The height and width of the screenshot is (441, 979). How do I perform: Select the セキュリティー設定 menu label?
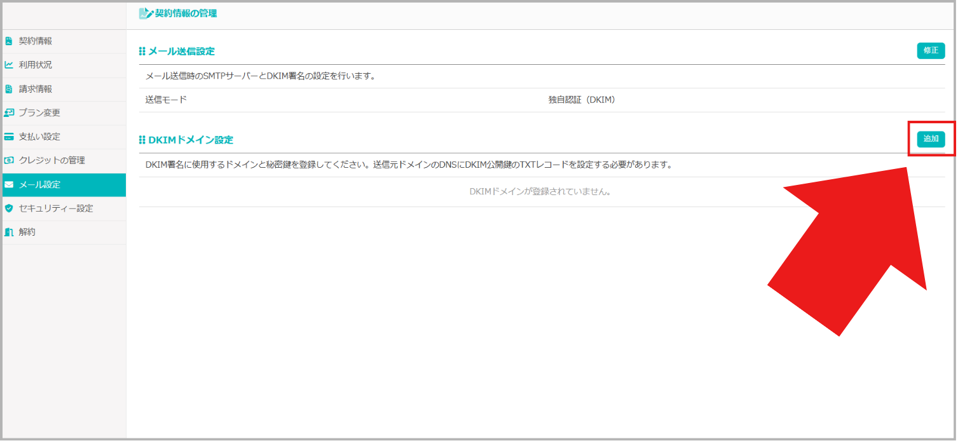point(56,208)
